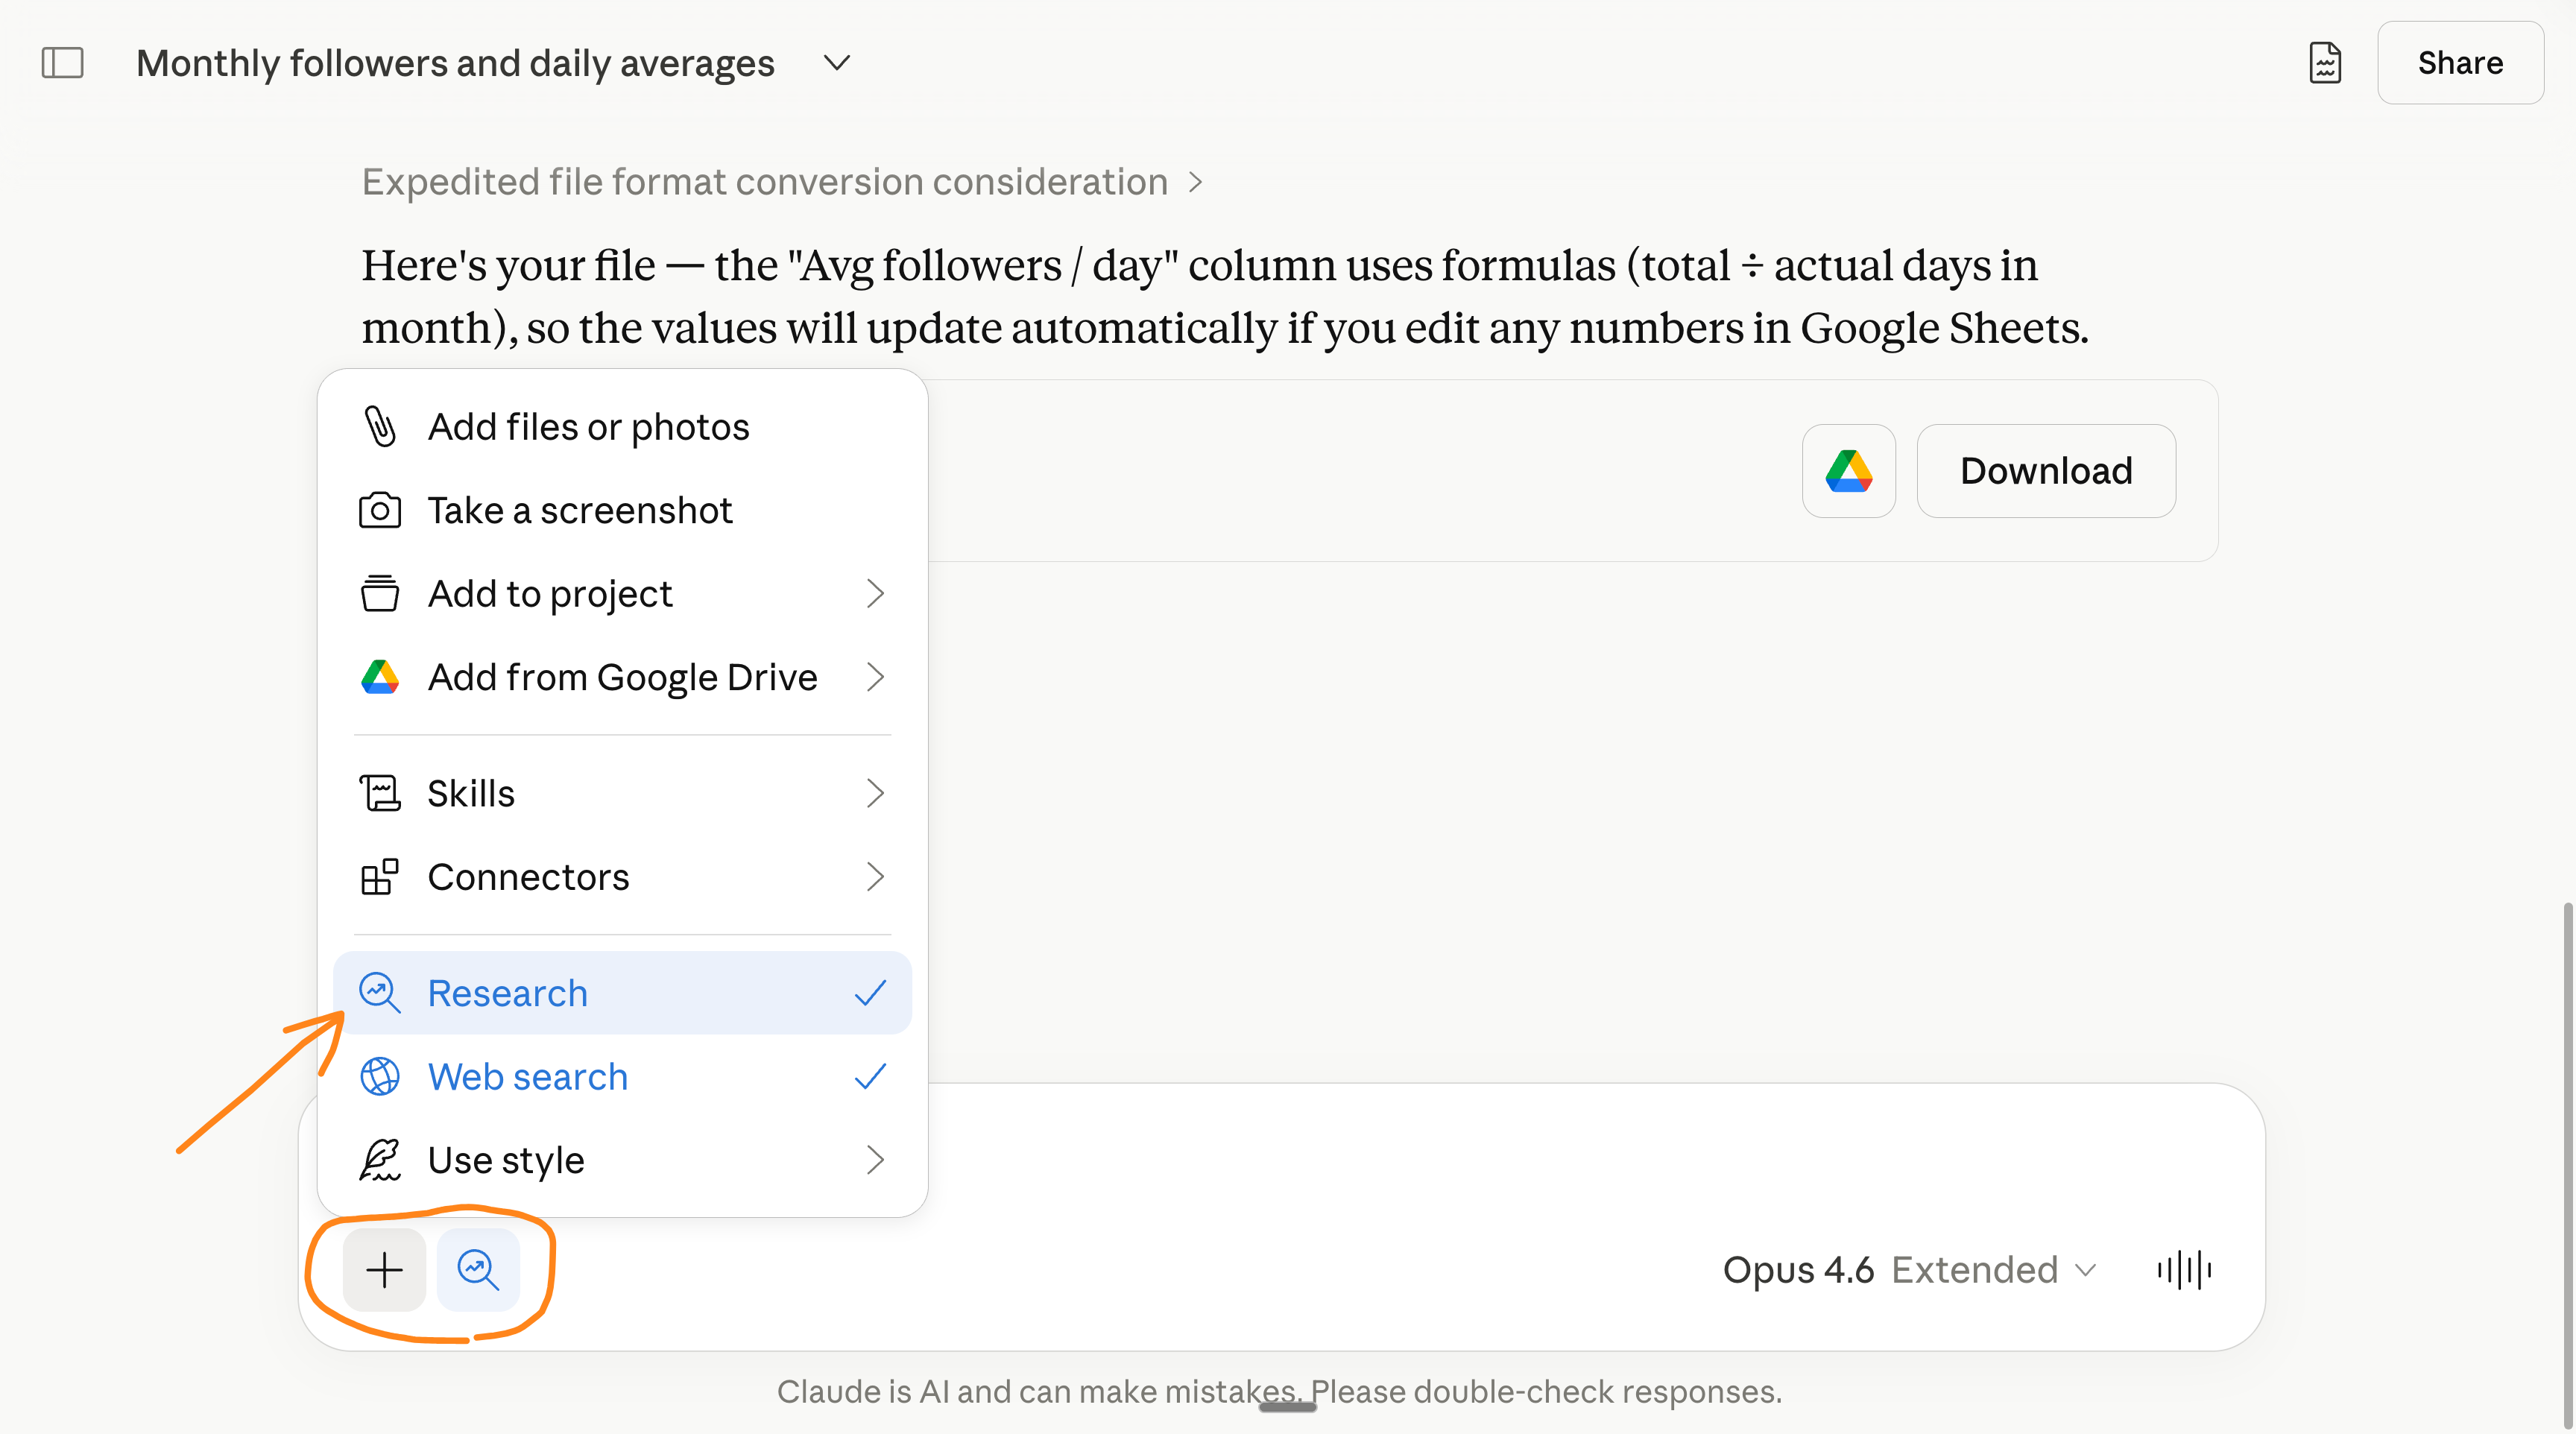Viewport: 2576px width, 1434px height.
Task: Open Use style submenu
Action: point(621,1160)
